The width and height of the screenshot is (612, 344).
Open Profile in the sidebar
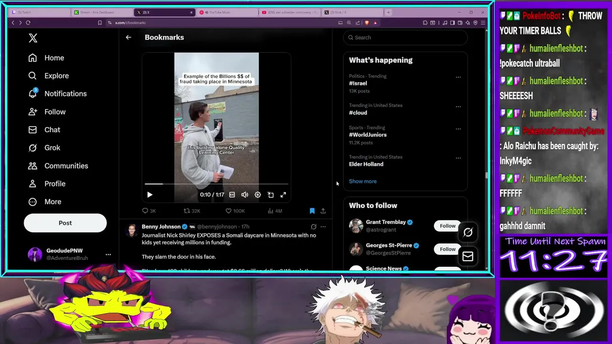[47, 183]
